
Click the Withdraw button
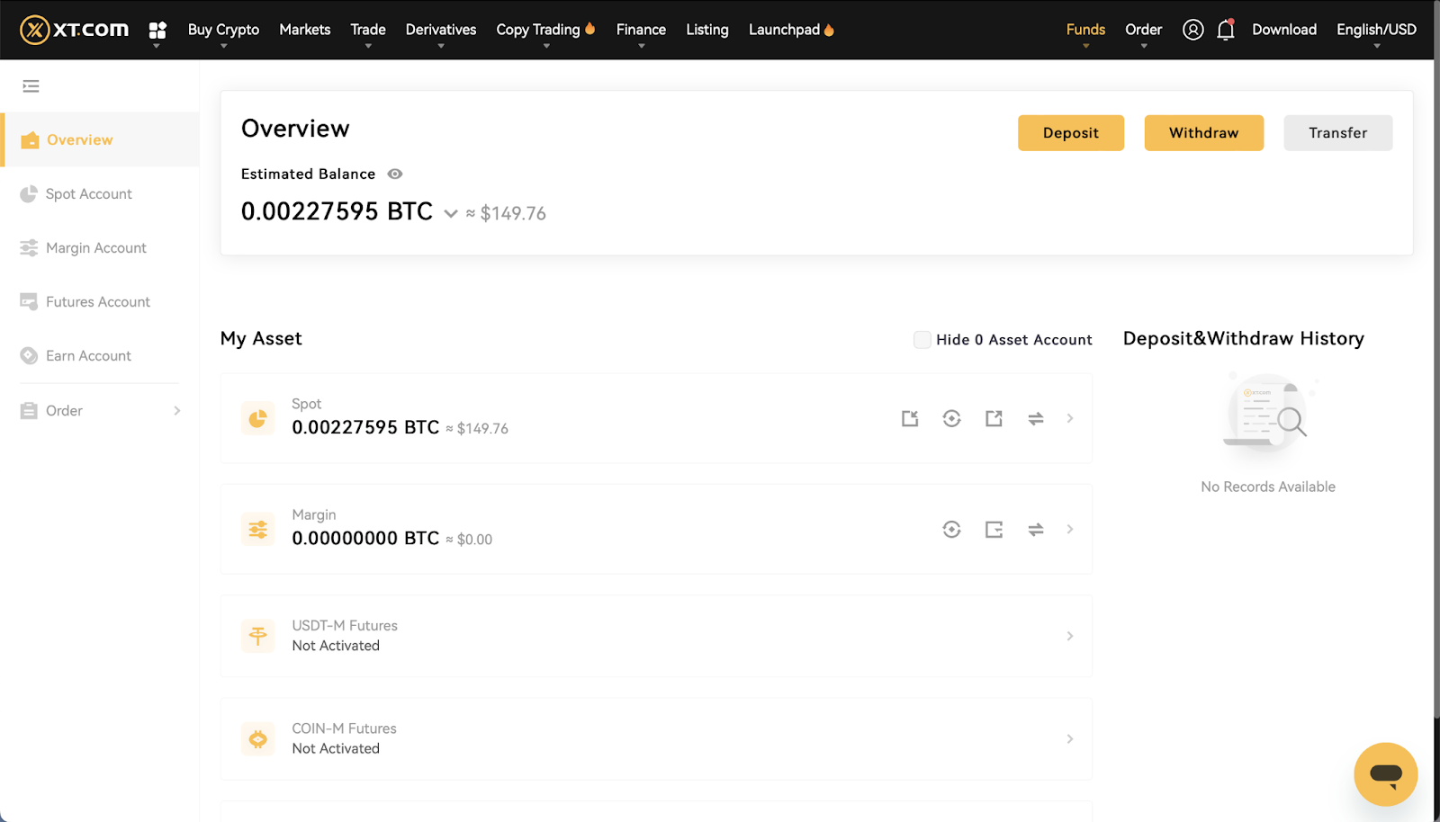coord(1203,133)
